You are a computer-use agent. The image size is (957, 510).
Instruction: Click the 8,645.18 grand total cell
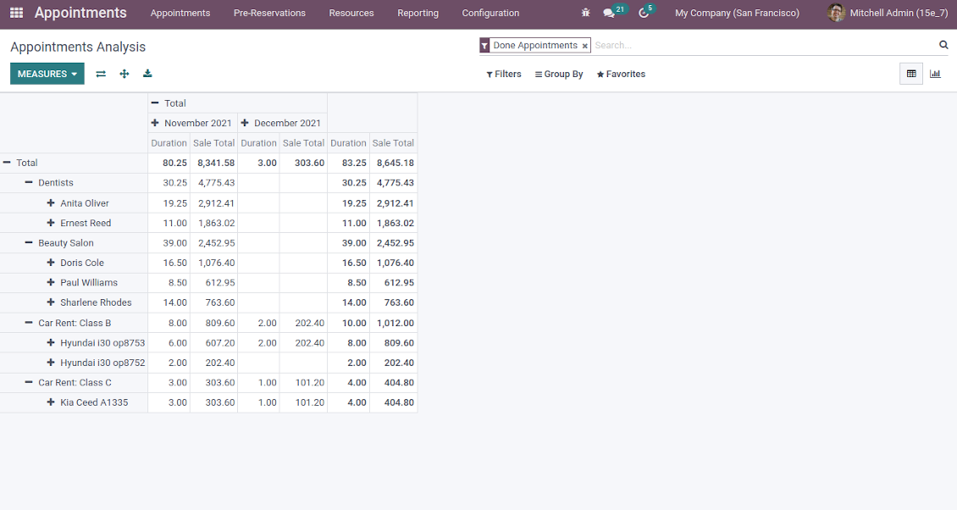[x=394, y=163]
